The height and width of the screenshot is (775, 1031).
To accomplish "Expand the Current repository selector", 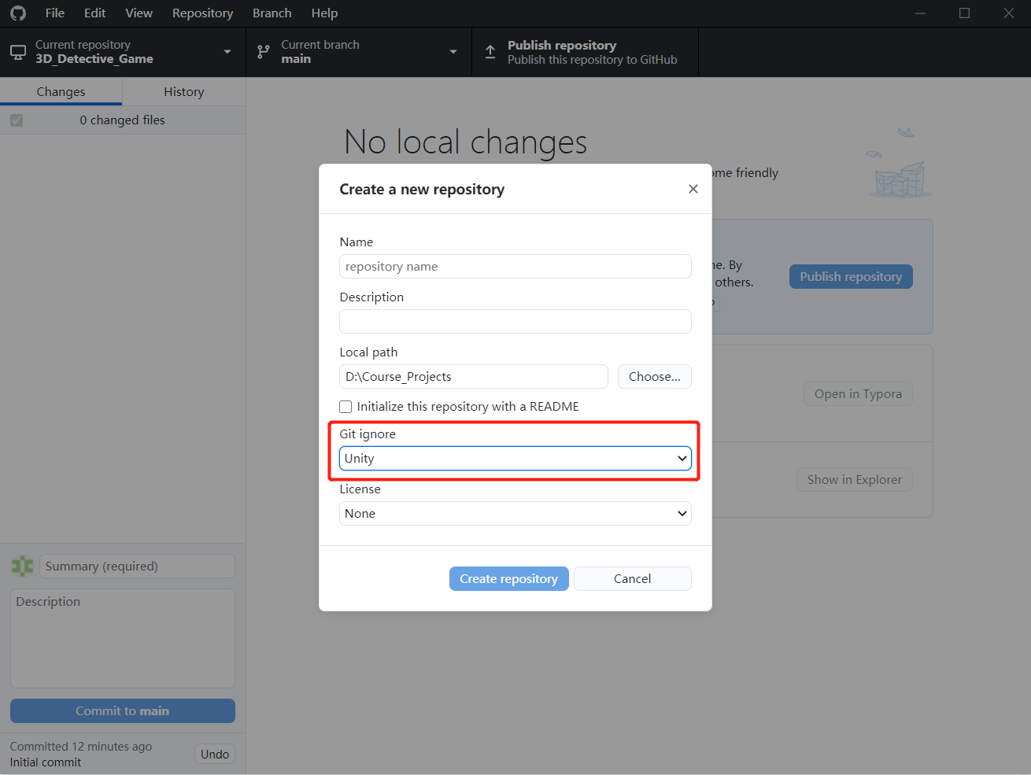I will point(227,52).
